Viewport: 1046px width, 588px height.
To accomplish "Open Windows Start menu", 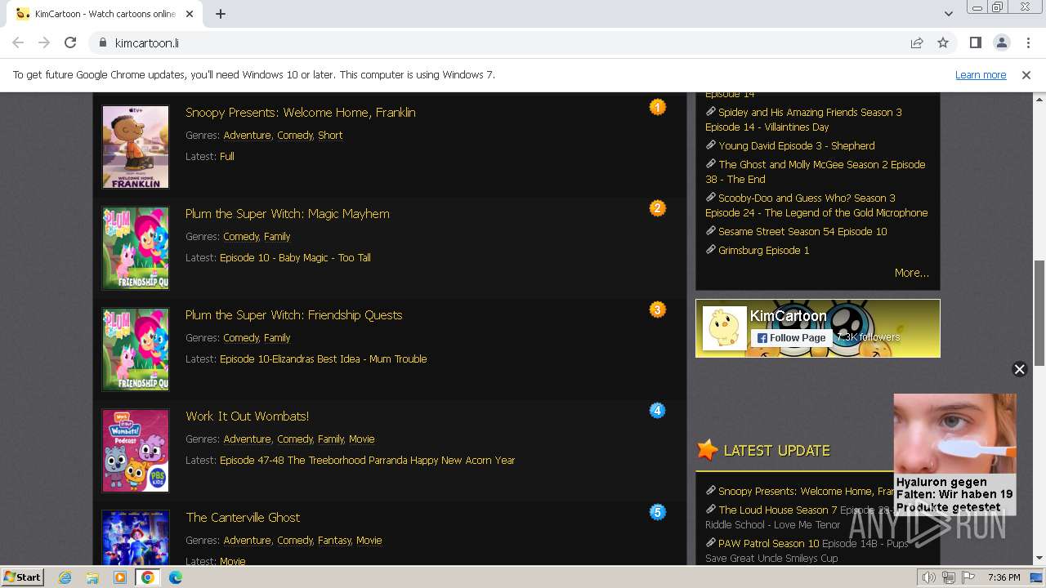I will point(23,577).
